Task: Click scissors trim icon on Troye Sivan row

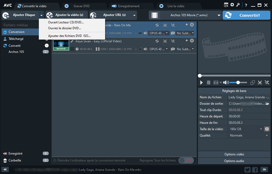Action: click(x=165, y=41)
